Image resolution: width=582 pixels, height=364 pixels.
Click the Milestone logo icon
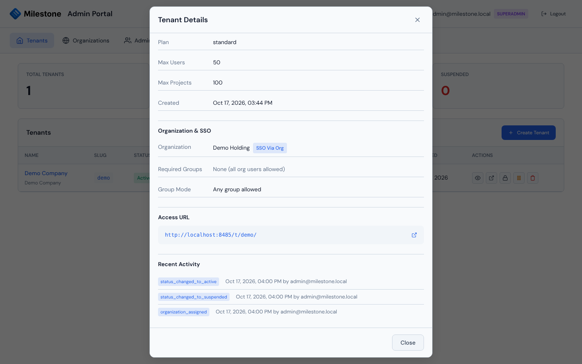[x=15, y=14]
